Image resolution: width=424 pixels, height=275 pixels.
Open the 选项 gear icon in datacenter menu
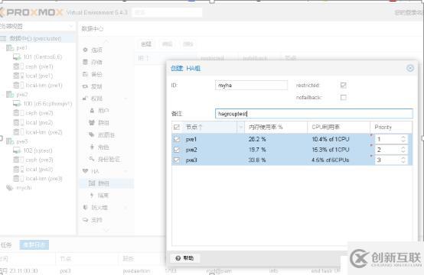pos(85,50)
